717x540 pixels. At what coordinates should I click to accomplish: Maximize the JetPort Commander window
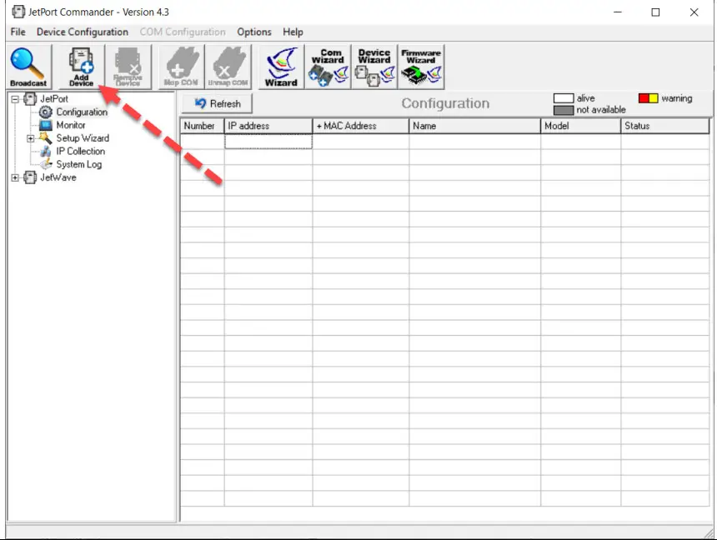655,12
